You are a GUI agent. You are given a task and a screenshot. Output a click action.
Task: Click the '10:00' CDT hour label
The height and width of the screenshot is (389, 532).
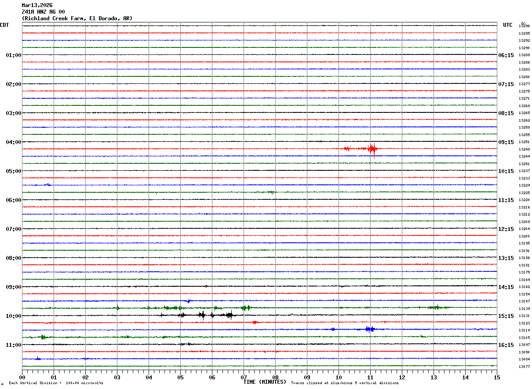(x=13, y=316)
